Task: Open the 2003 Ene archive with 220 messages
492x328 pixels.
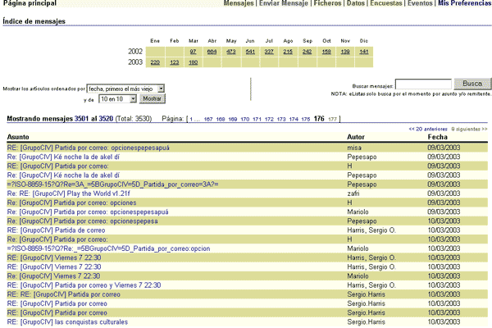Action: [x=155, y=62]
